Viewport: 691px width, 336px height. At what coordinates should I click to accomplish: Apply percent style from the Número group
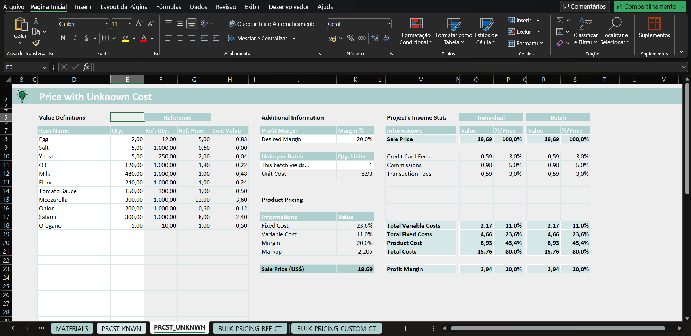click(x=350, y=38)
